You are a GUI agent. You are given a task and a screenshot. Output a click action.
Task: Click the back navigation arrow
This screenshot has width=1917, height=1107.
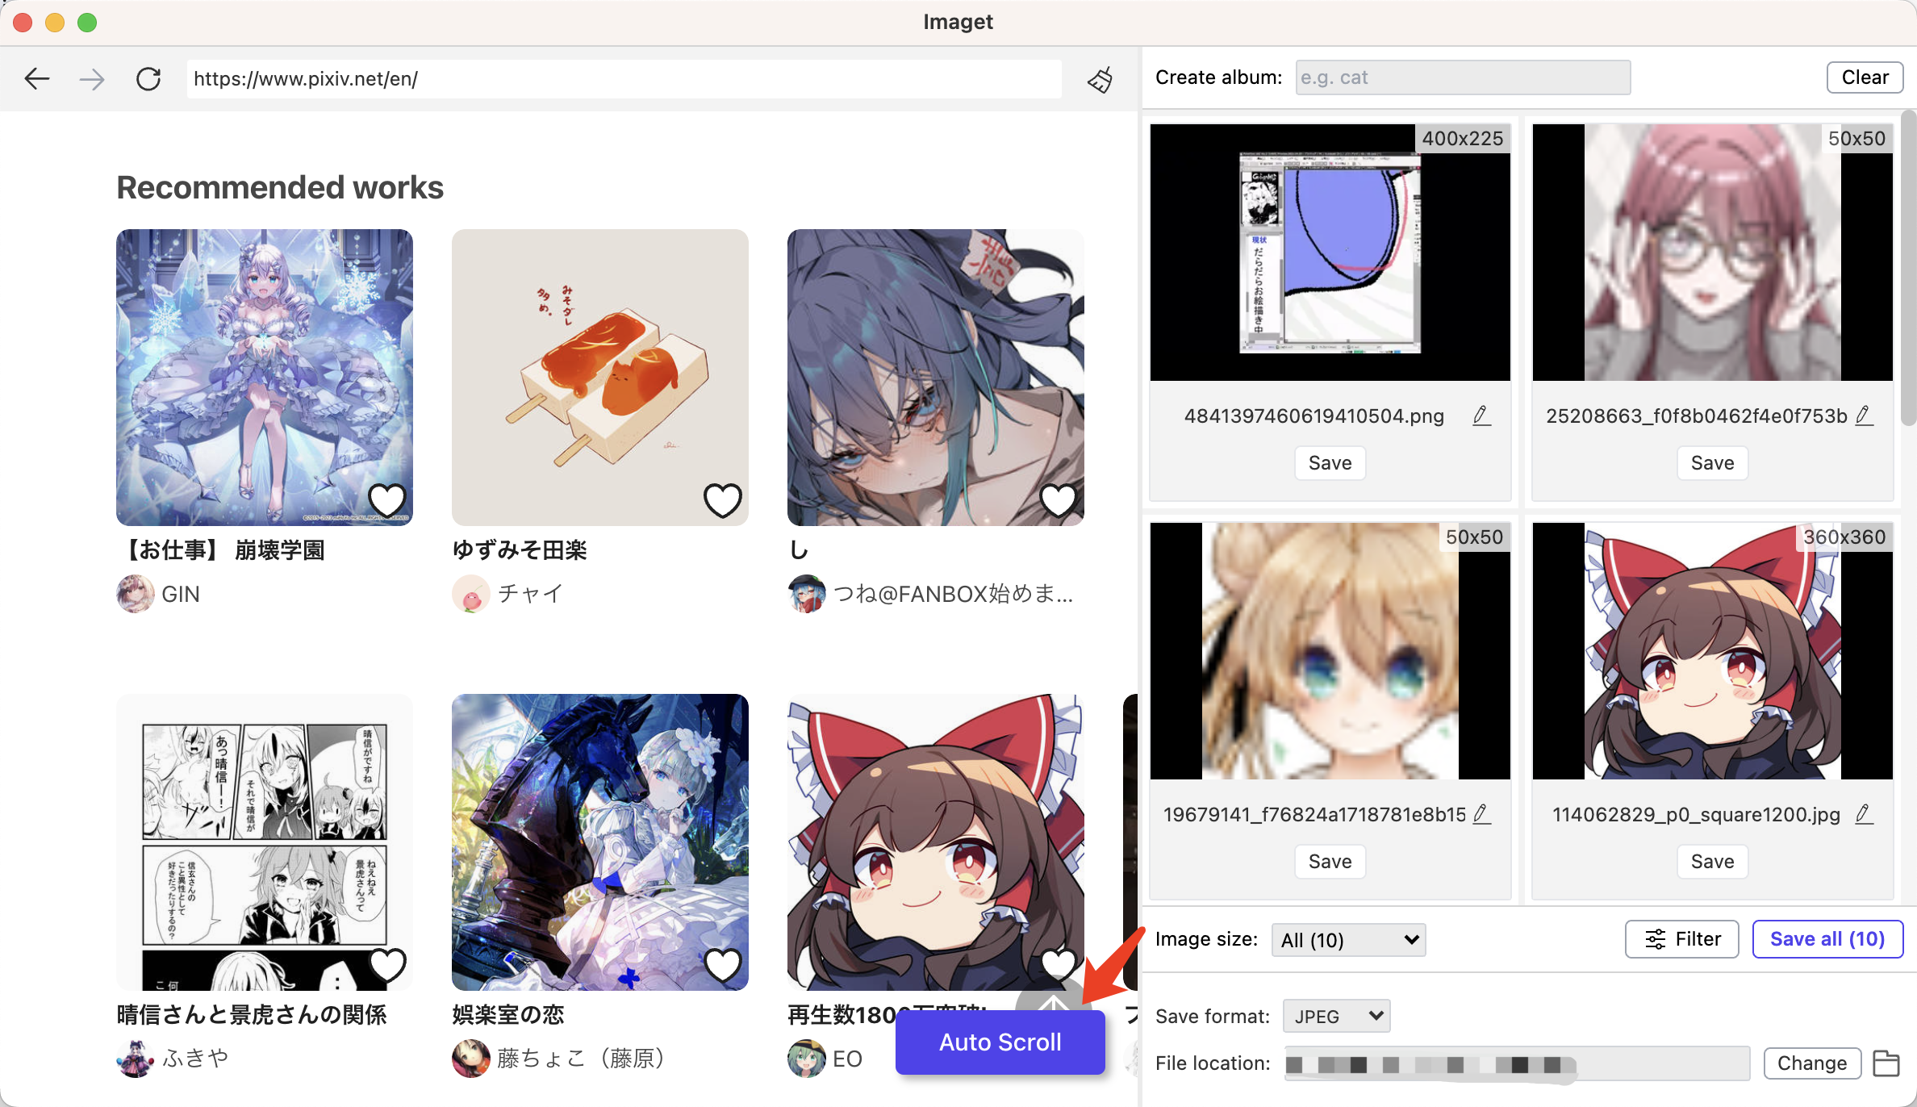37,77
